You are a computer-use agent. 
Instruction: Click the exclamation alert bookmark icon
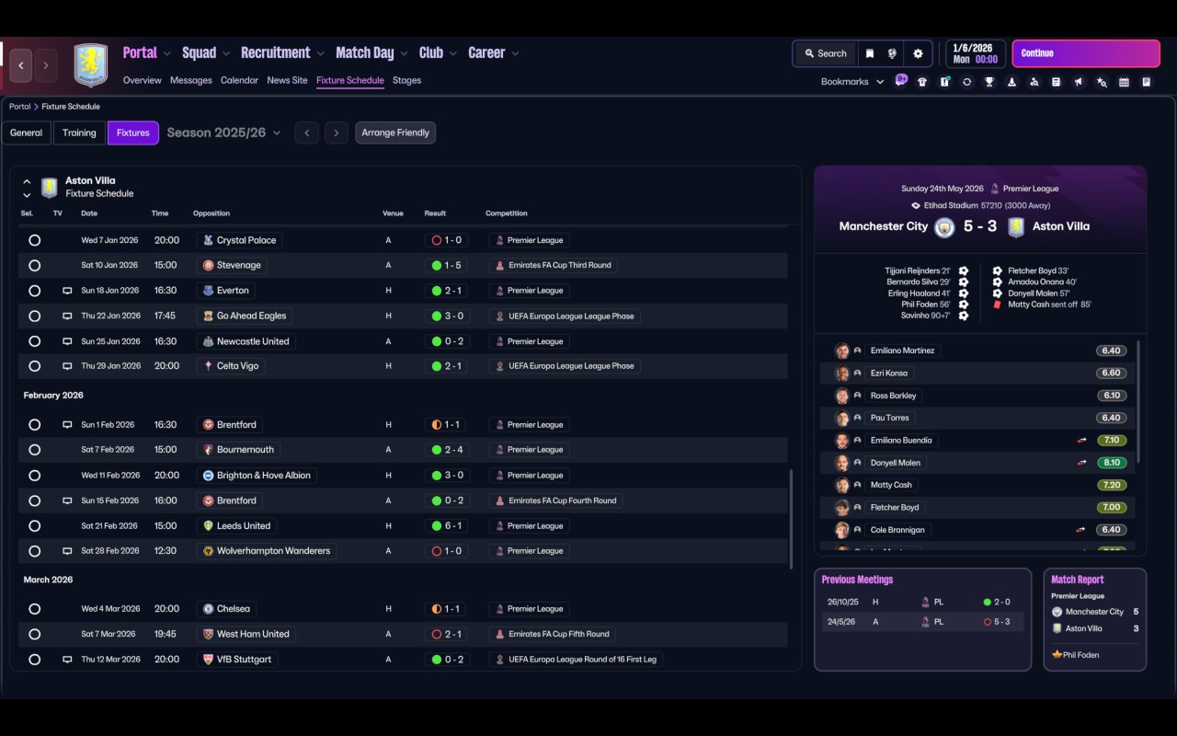[x=944, y=82]
